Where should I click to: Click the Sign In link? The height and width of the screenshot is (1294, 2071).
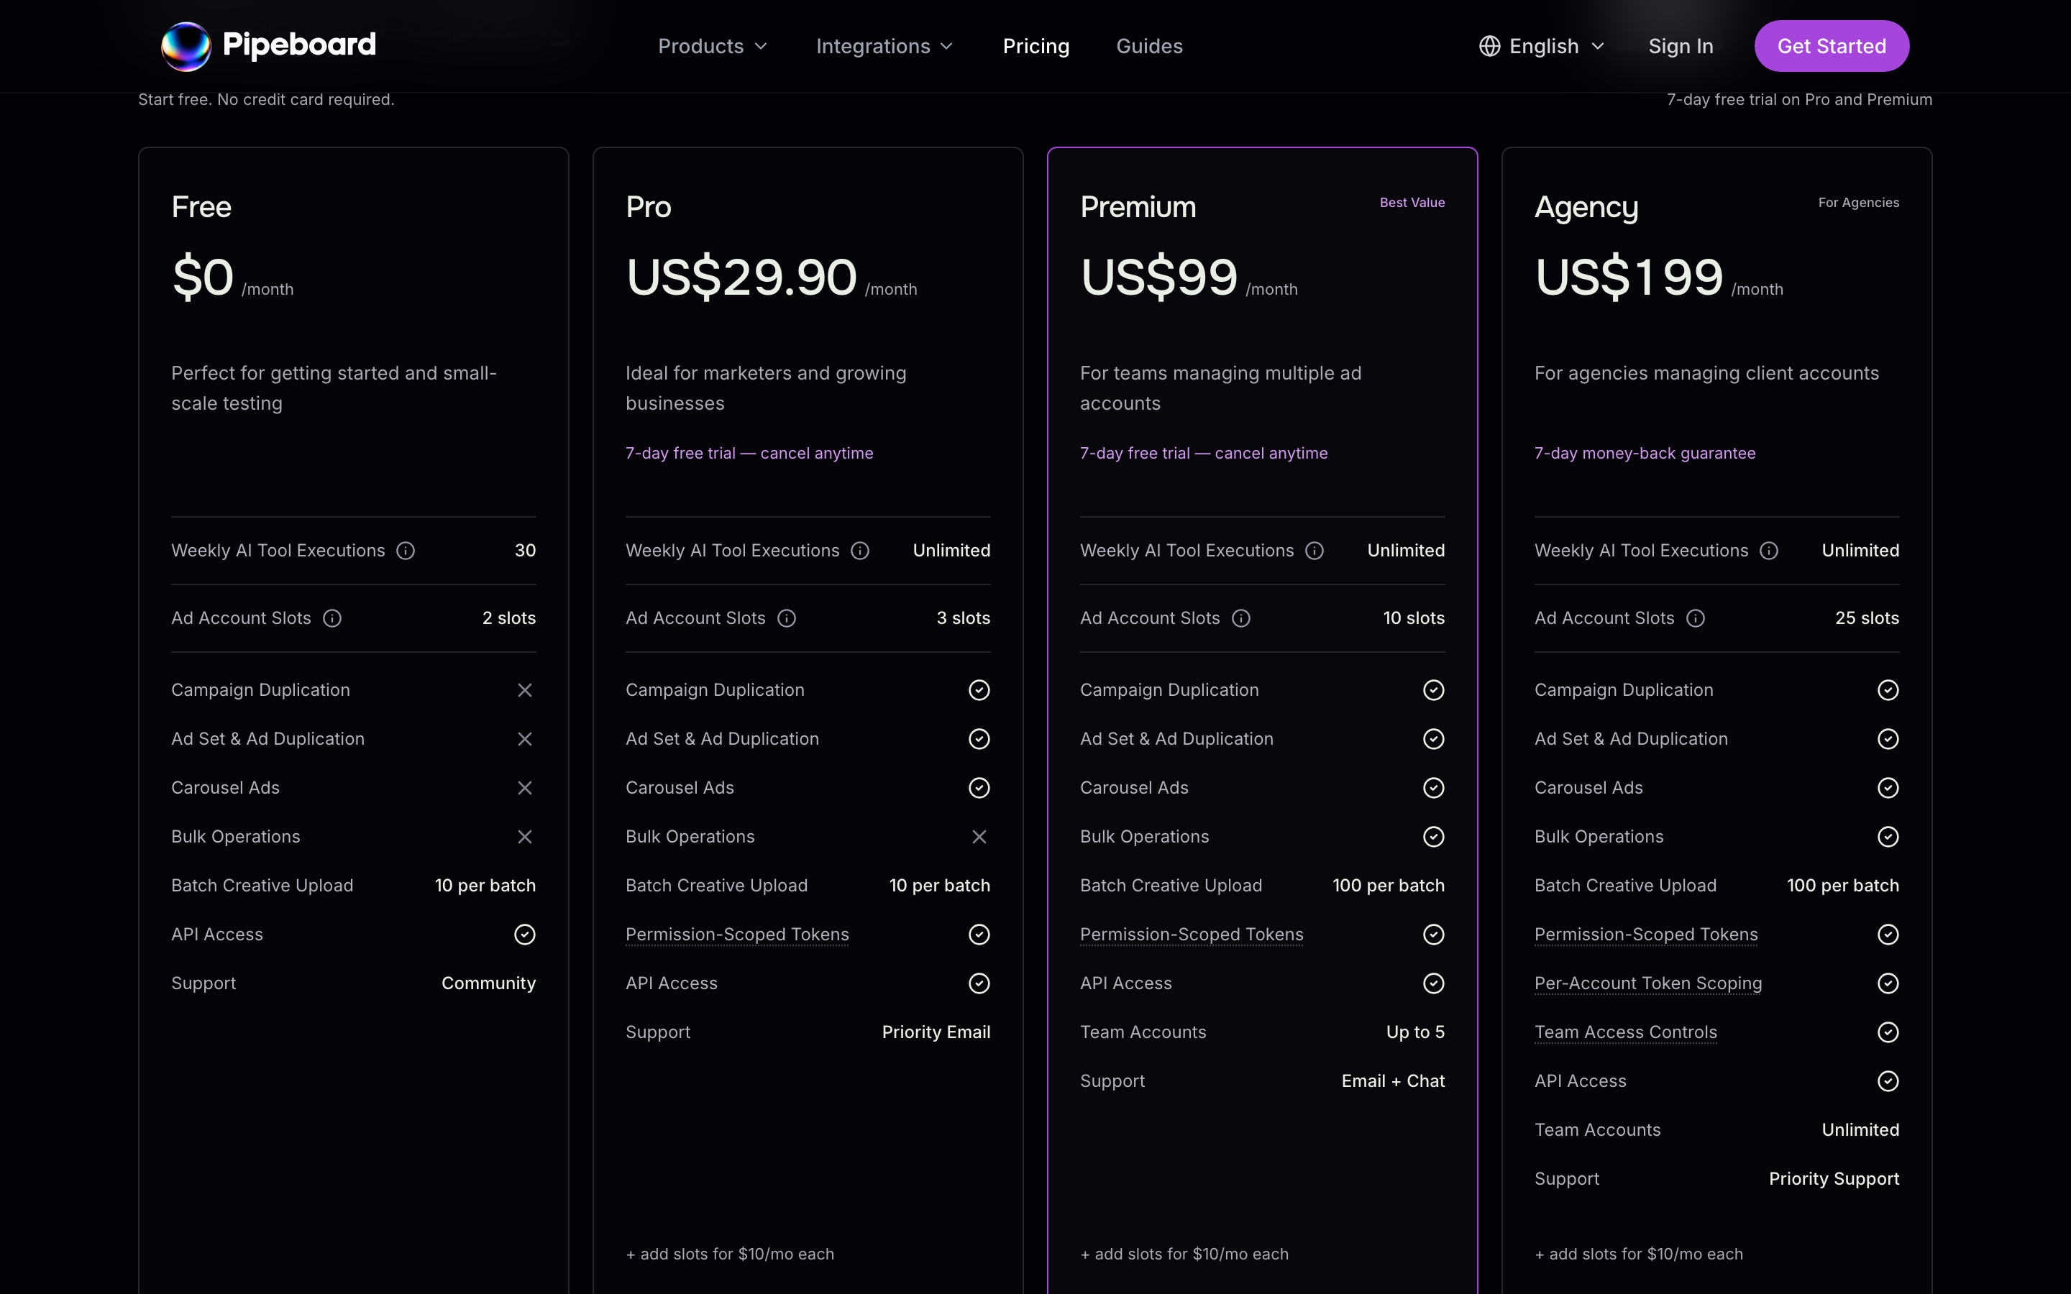click(1681, 46)
